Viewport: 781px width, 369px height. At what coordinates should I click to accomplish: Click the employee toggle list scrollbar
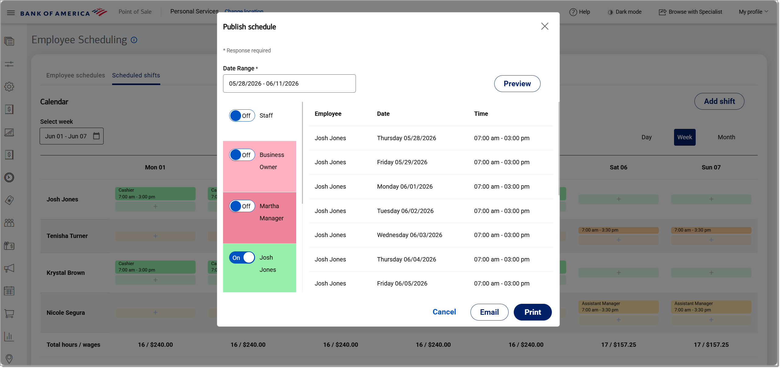pos(302,153)
